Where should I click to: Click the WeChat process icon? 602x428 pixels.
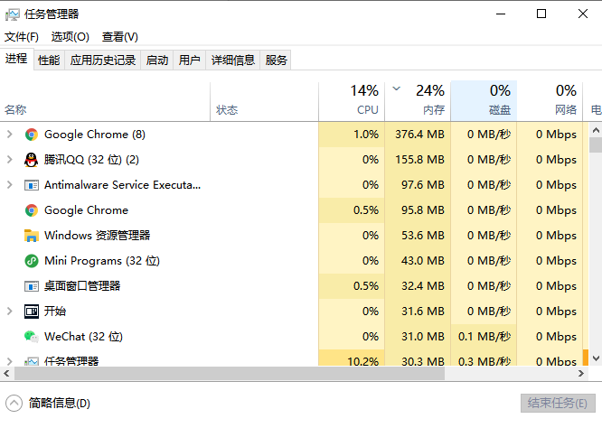point(31,337)
